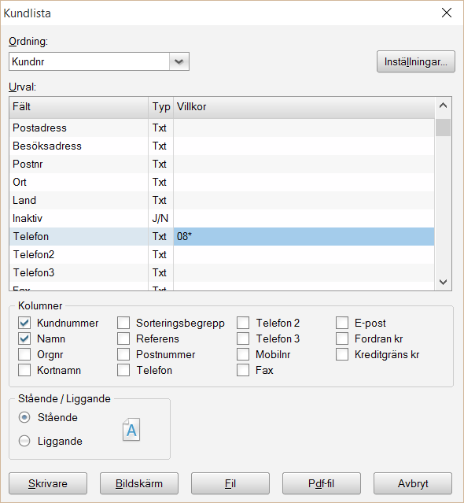This screenshot has height=503, width=464.
Task: Select the Liggande orientation radio button
Action: [24, 441]
